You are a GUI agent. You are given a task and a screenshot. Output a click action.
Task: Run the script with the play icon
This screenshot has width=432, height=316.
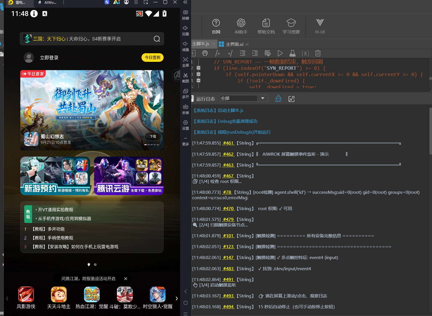click(x=280, y=53)
